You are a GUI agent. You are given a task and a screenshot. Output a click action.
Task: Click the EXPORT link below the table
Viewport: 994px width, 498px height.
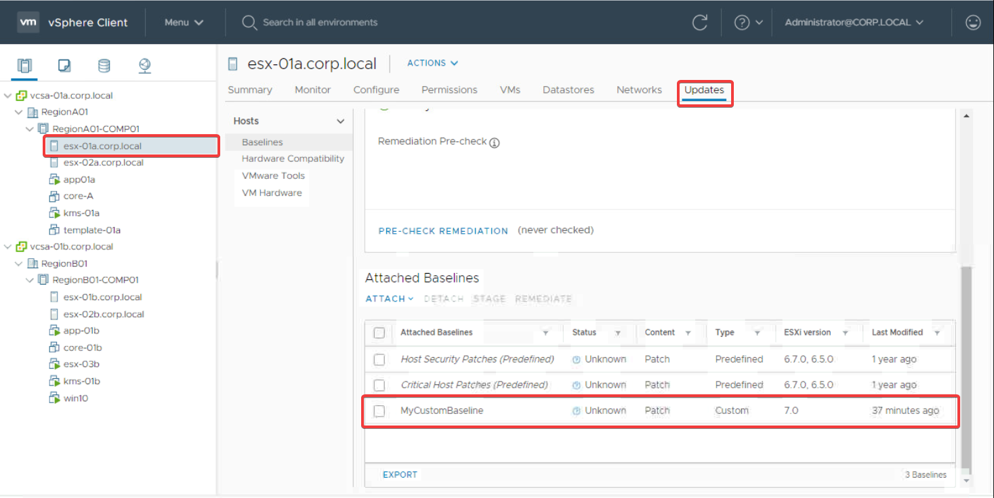pyautogui.click(x=400, y=475)
